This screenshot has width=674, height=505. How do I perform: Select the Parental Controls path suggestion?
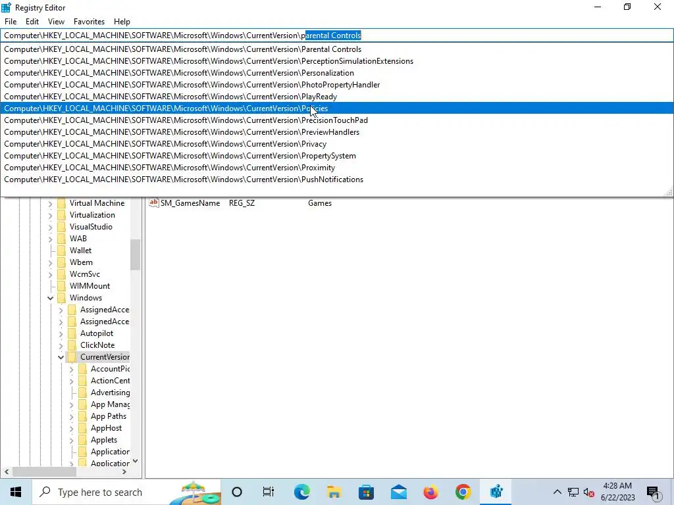point(337,49)
